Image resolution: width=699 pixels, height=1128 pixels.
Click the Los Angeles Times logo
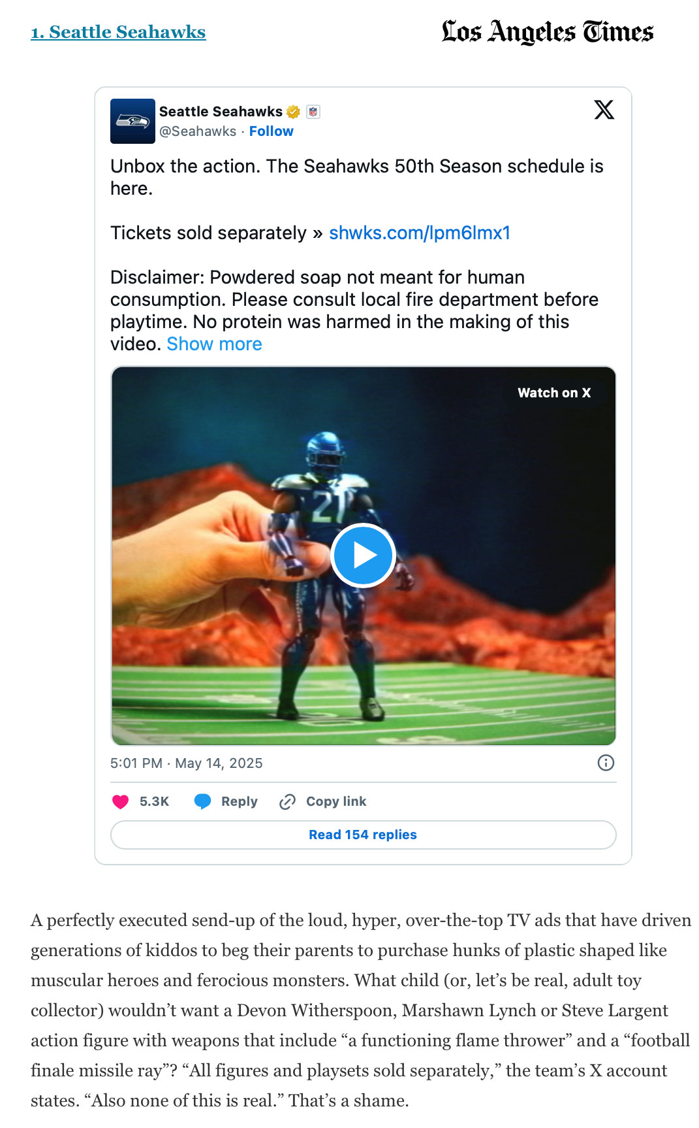[547, 31]
